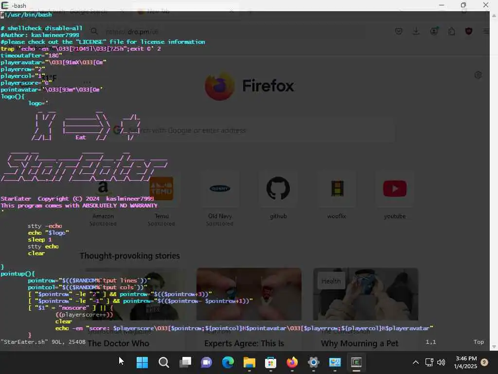Viewport: 498px width, 374px height.
Task: Switch to the New Tab Firefox tab
Action: pyautogui.click(x=186, y=12)
